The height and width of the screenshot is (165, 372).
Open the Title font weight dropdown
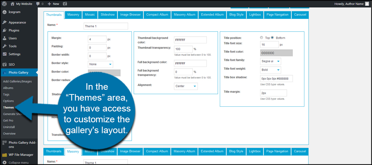click(270, 70)
